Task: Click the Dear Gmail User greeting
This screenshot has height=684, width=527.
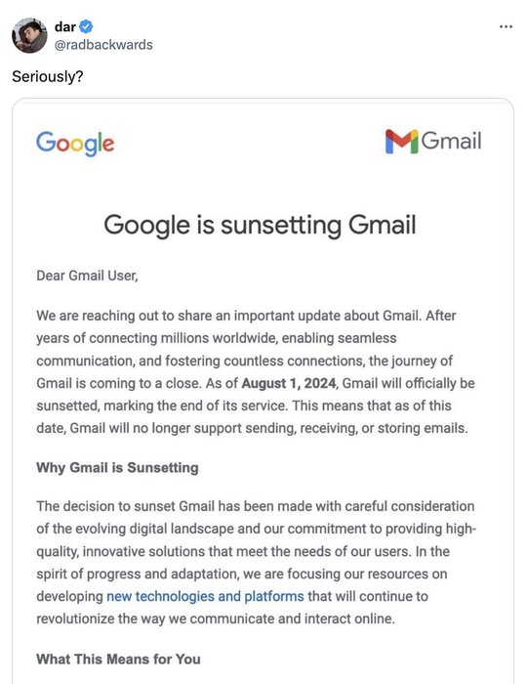Action: [x=87, y=276]
